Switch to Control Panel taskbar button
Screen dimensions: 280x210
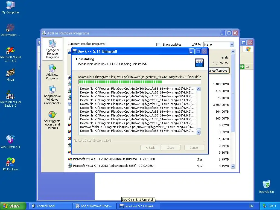click(x=50, y=206)
